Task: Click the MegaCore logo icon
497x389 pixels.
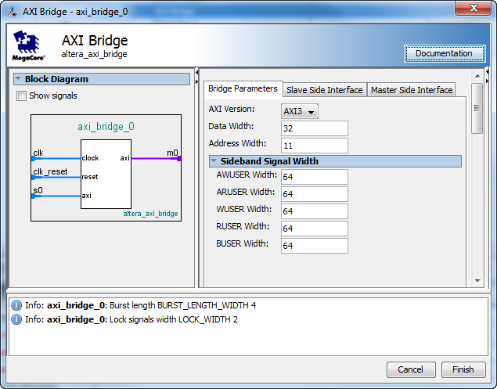Action: click(x=27, y=46)
